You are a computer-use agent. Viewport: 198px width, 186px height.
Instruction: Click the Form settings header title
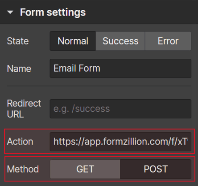coord(53,12)
